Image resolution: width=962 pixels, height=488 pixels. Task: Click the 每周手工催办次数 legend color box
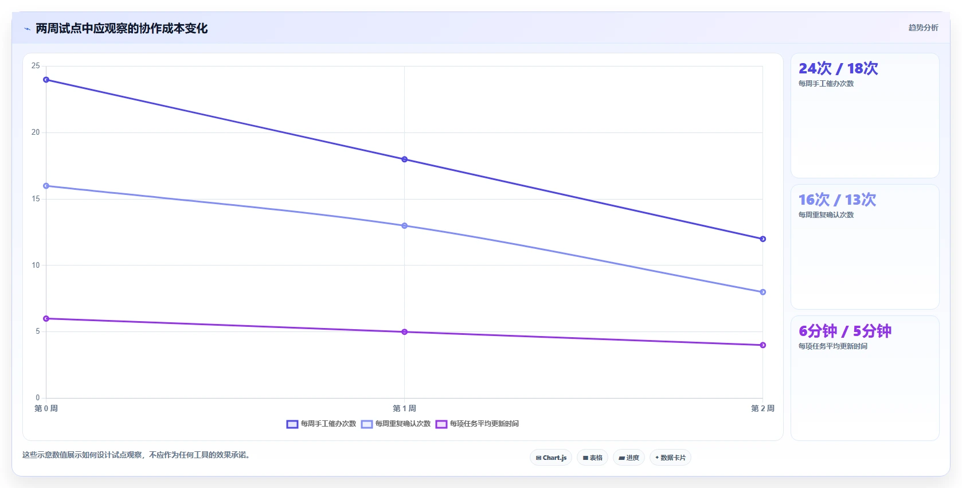[x=292, y=424]
